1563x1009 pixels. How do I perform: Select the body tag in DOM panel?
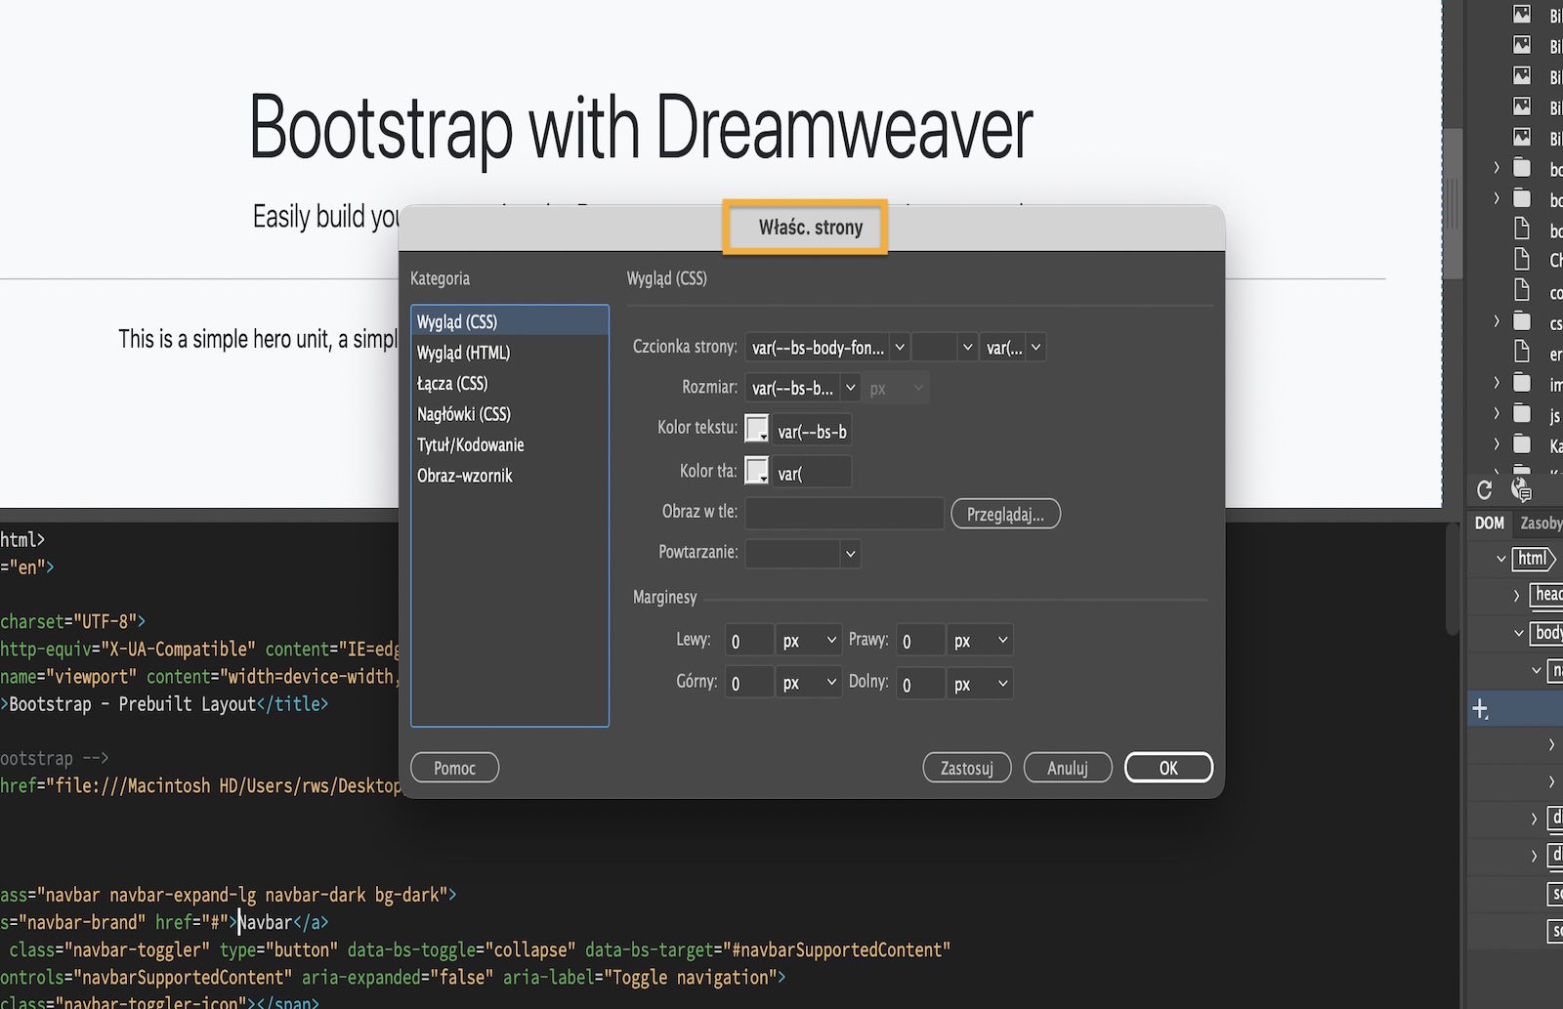pos(1547,633)
